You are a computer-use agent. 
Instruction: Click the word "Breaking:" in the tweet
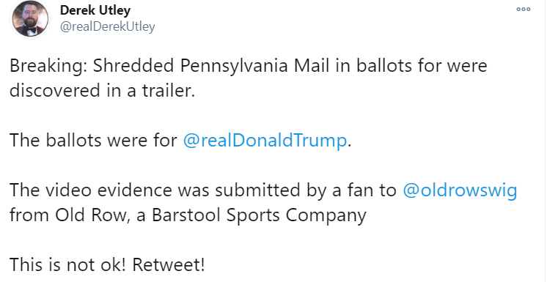pyautogui.click(x=48, y=65)
